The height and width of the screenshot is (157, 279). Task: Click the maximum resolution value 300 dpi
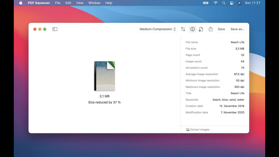point(239,87)
